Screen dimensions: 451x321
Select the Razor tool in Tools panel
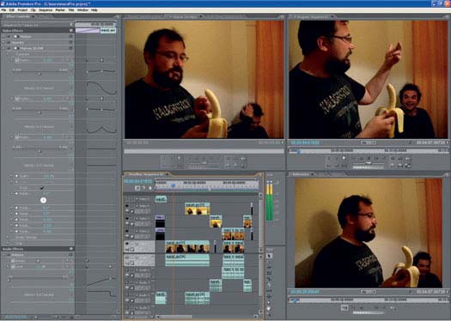pyautogui.click(x=269, y=285)
